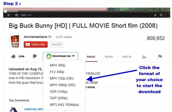
Task: Play the Big Buck Bunny video
Action: (x=9, y=15)
